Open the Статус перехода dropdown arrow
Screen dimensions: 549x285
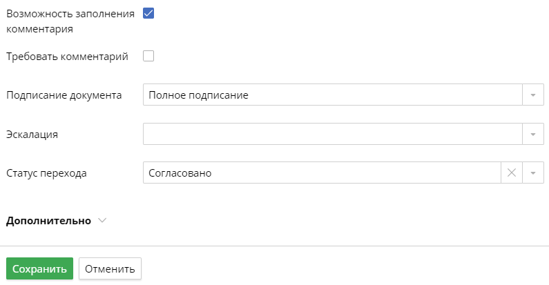click(533, 173)
